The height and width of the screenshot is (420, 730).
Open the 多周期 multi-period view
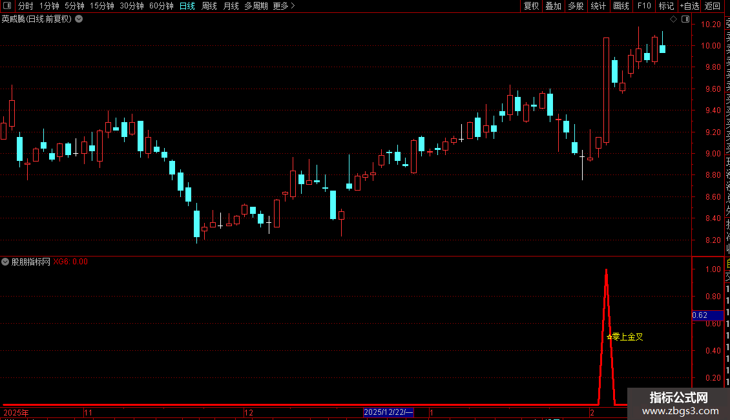tap(256, 6)
